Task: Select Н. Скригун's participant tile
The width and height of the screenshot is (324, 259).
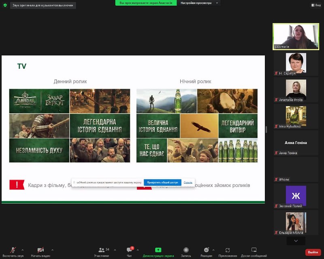Action: 296,63
